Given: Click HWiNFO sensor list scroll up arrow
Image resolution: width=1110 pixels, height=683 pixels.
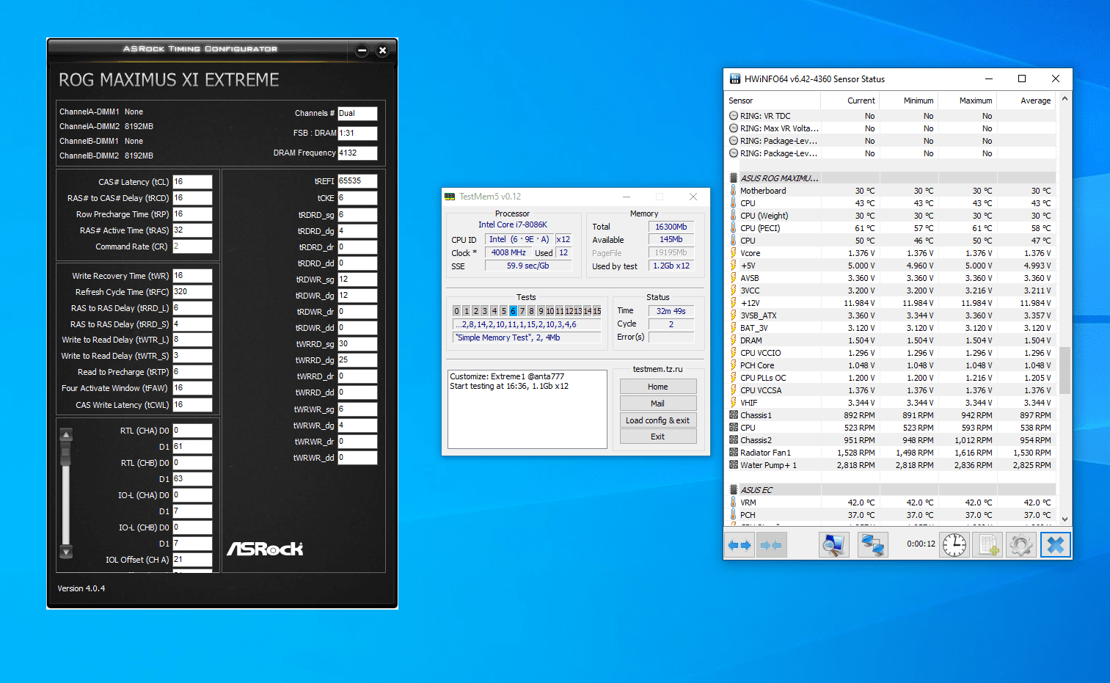Looking at the screenshot, I should click(x=1065, y=99).
